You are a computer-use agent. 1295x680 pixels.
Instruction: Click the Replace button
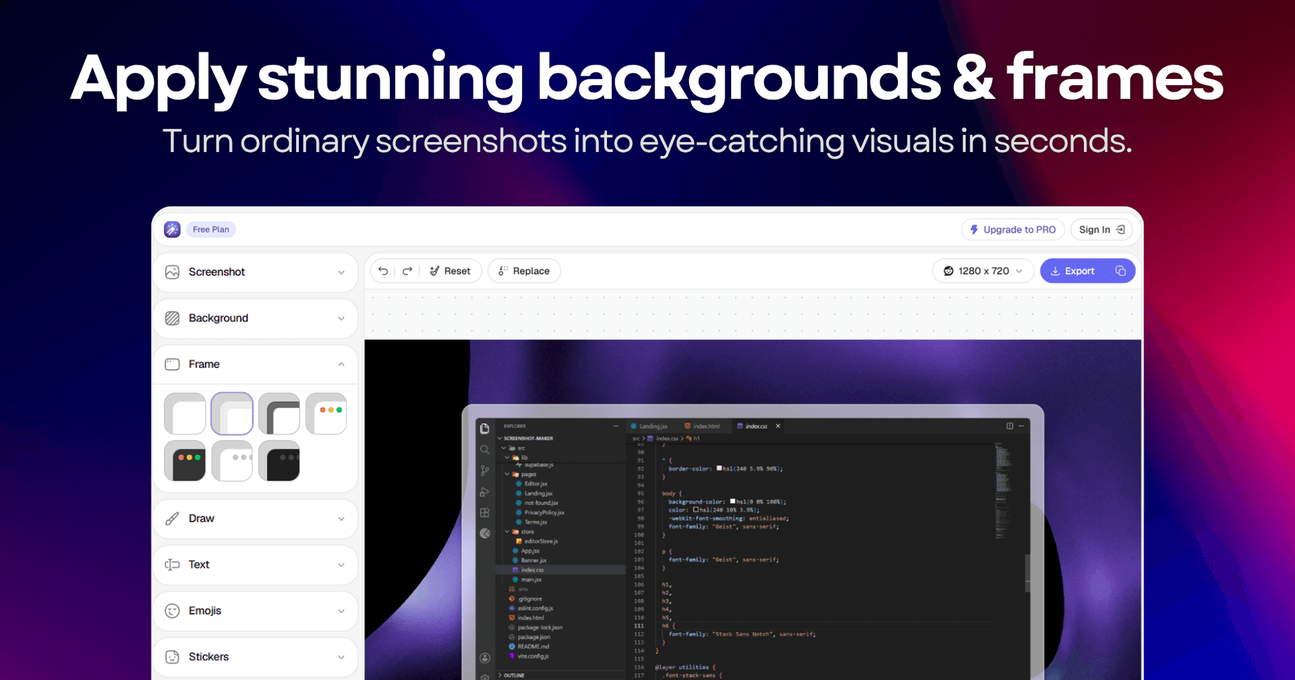tap(524, 271)
